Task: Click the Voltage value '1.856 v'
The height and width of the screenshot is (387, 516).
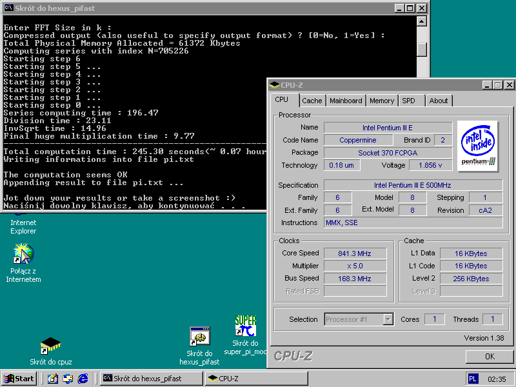Action: pyautogui.click(x=430, y=165)
